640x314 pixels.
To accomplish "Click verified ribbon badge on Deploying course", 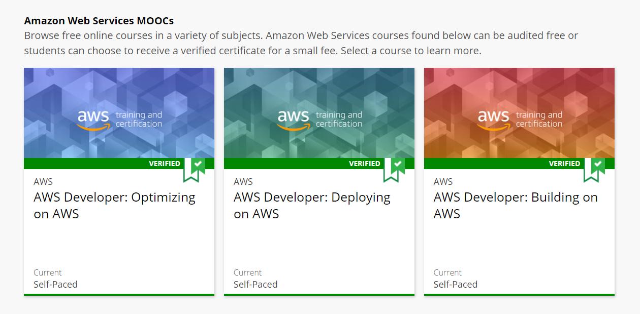I will pyautogui.click(x=395, y=169).
